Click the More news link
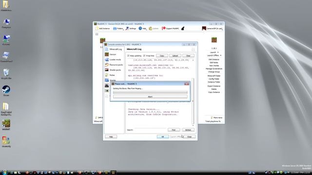Image resolution: width=312 pixels, height=175 pixels. click(216, 118)
